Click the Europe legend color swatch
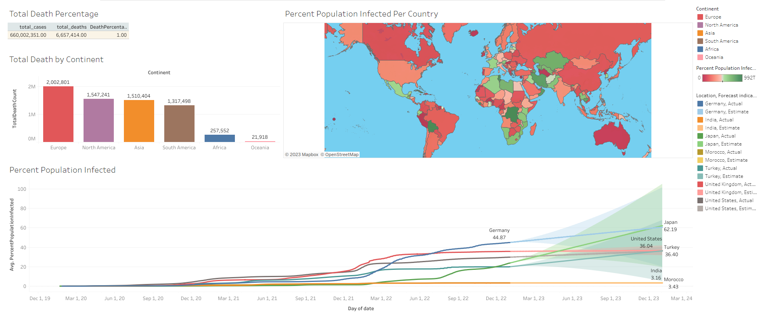This screenshot has width=766, height=315. [700, 17]
